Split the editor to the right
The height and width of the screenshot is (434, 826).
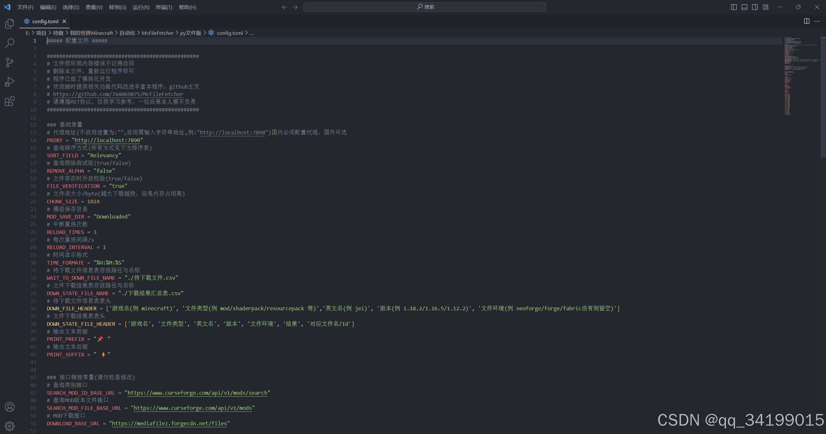[806, 21]
